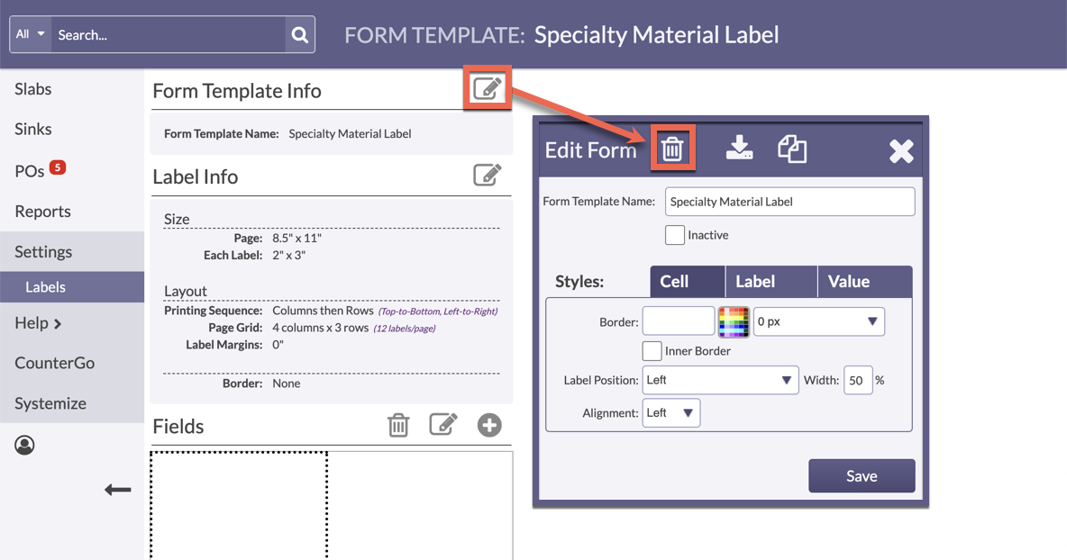Enable the Inactive checkbox

(x=675, y=234)
